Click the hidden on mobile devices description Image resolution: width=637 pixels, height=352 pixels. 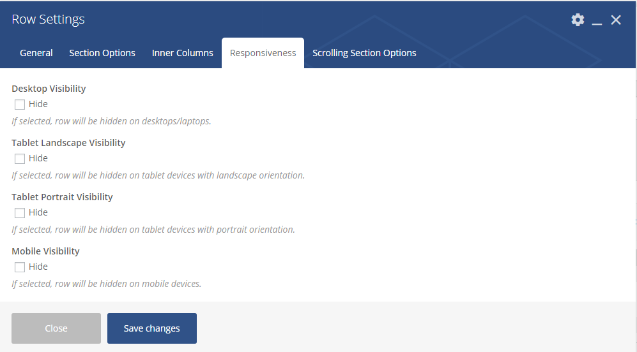(107, 284)
